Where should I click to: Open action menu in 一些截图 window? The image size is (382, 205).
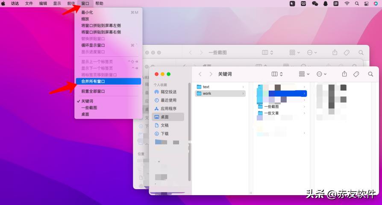[x=312, y=53]
